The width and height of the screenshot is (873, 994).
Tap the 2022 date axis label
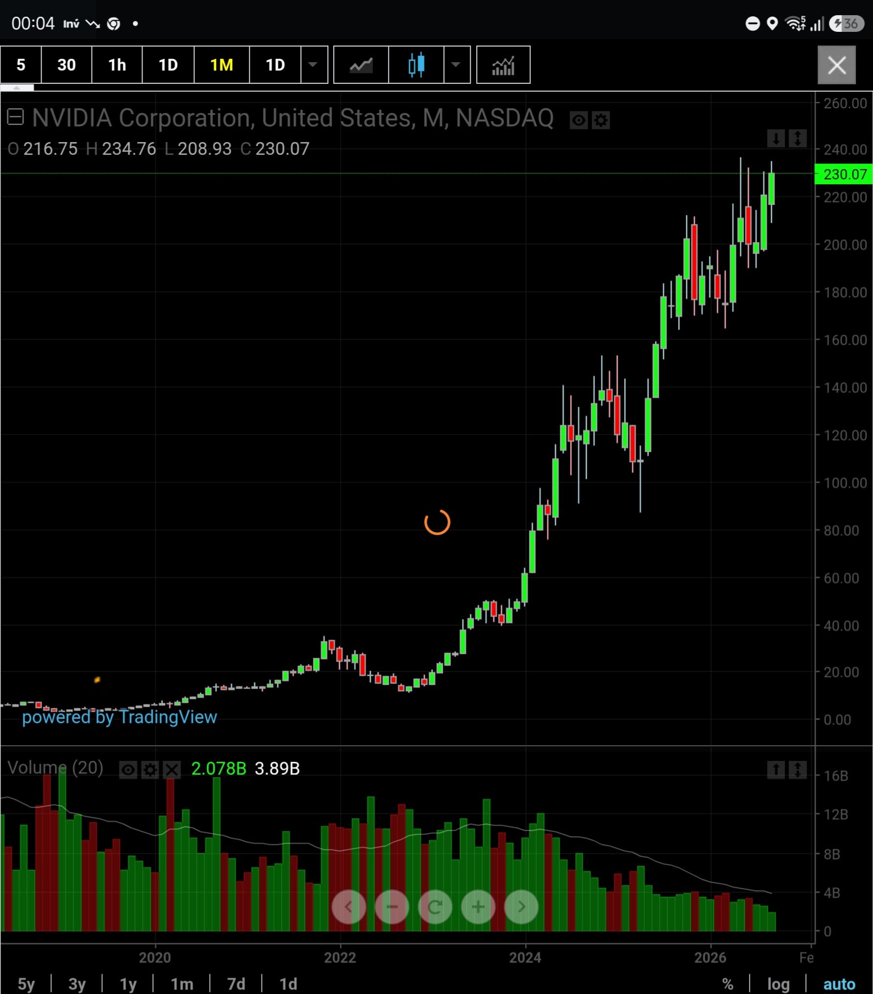340,958
